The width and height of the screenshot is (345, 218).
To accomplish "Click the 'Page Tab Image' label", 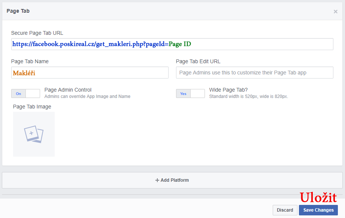I will tap(32, 107).
